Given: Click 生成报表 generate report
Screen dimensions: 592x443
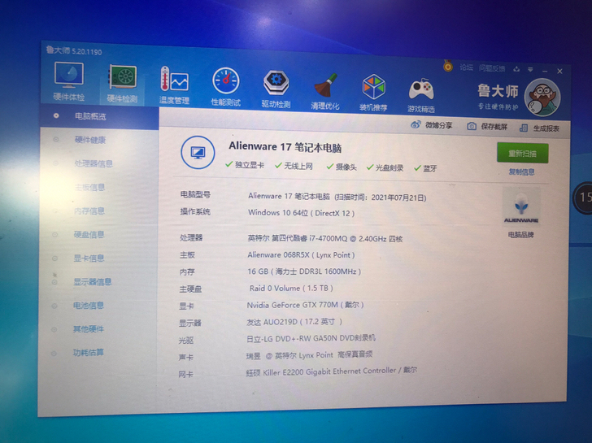Looking at the screenshot, I should (x=539, y=128).
